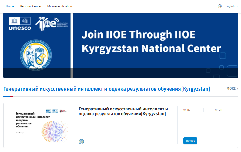
Task: Click the Join IIOE banner text
Action: pos(151,41)
